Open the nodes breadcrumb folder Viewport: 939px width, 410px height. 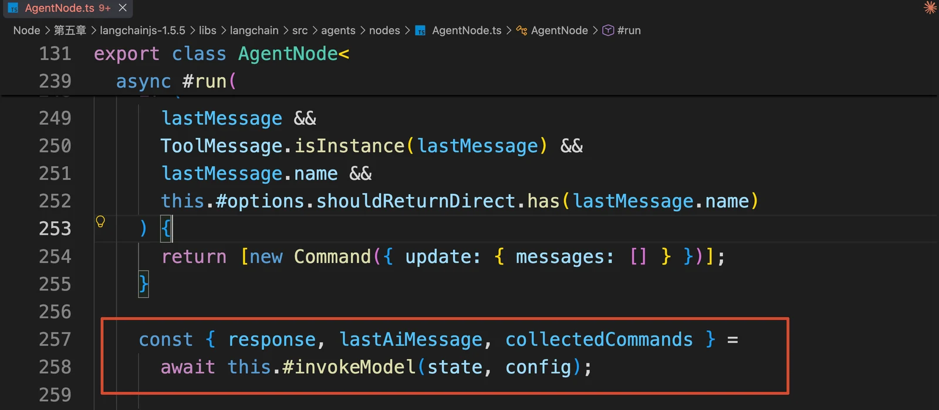tap(384, 31)
